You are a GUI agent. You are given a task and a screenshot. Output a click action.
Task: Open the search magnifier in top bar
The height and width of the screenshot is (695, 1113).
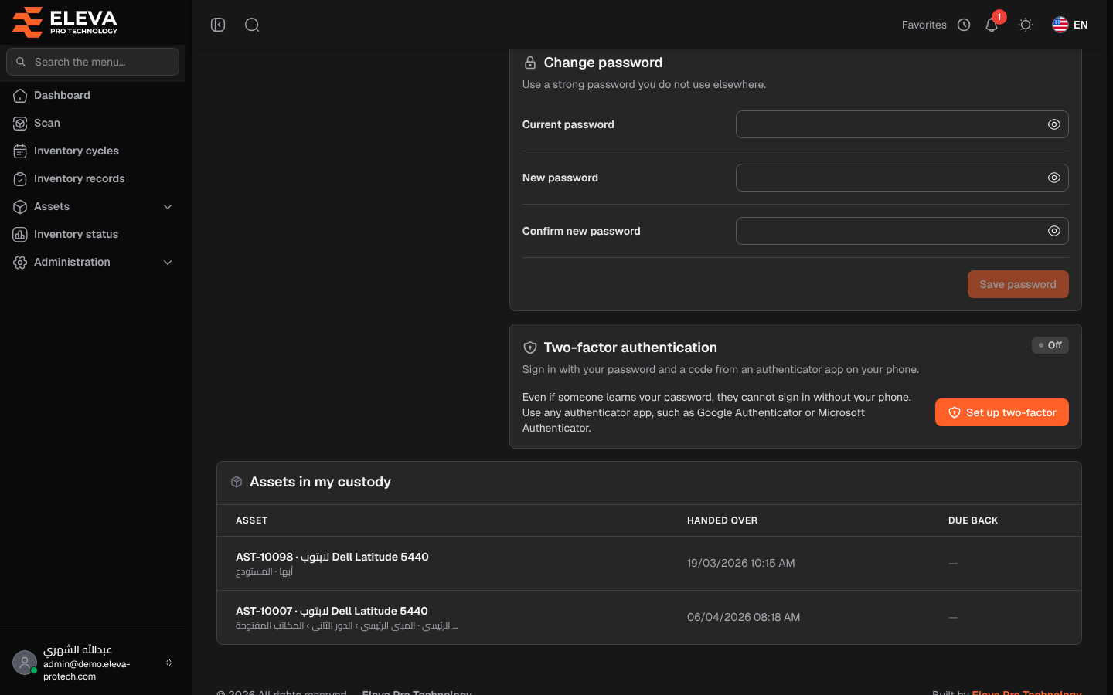(252, 25)
